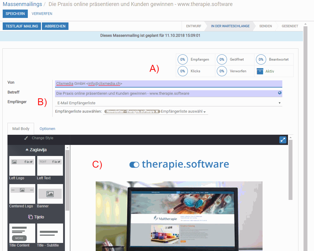Switch to the Mail Body tab

21,129
